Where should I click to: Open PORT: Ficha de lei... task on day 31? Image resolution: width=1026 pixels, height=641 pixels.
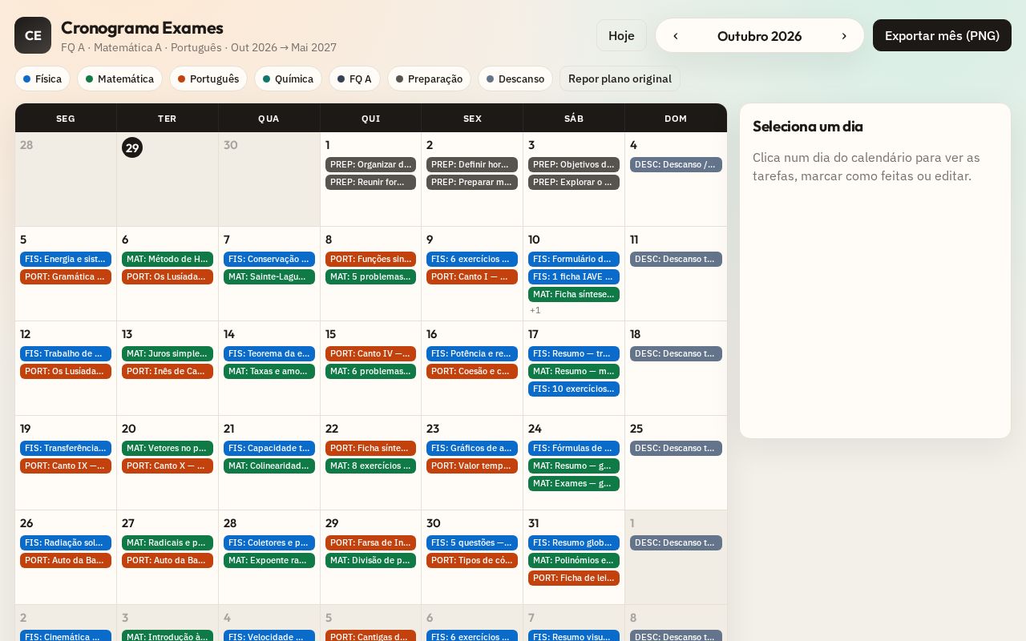[574, 578]
